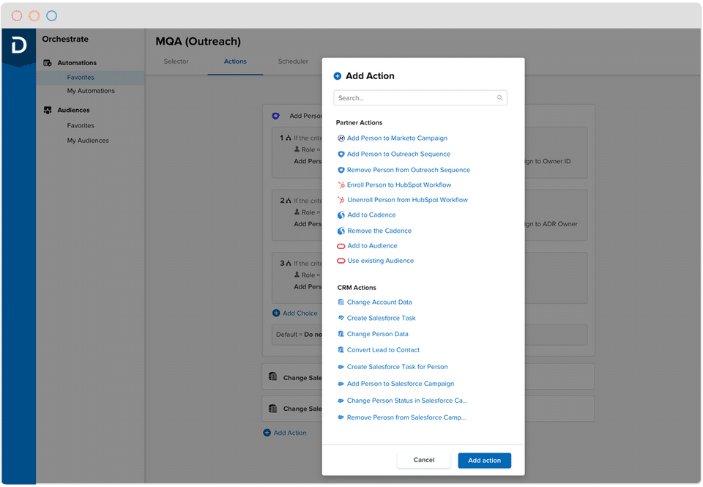Click the plus icon beside Add Choice
The image size is (703, 487).
pos(276,313)
